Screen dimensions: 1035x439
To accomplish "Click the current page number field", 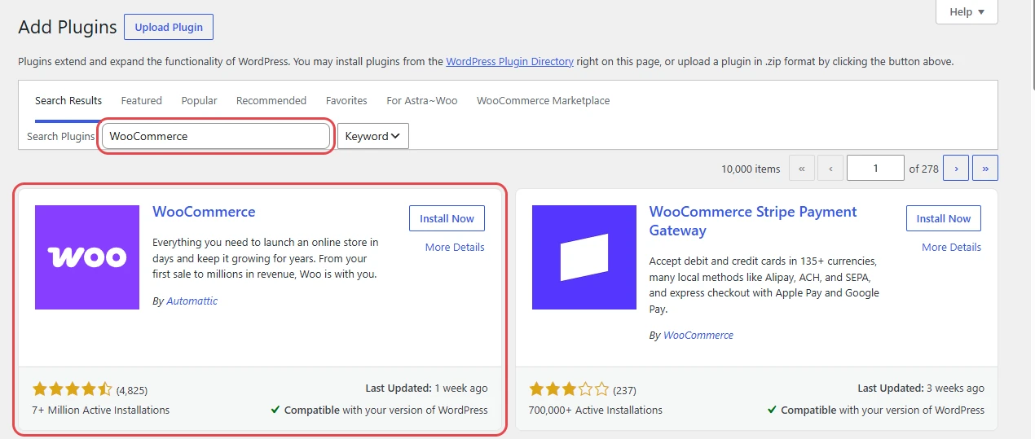I will (875, 169).
